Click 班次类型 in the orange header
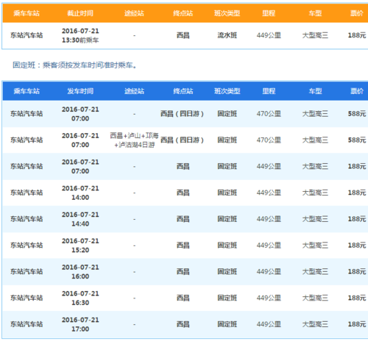 click(x=227, y=13)
